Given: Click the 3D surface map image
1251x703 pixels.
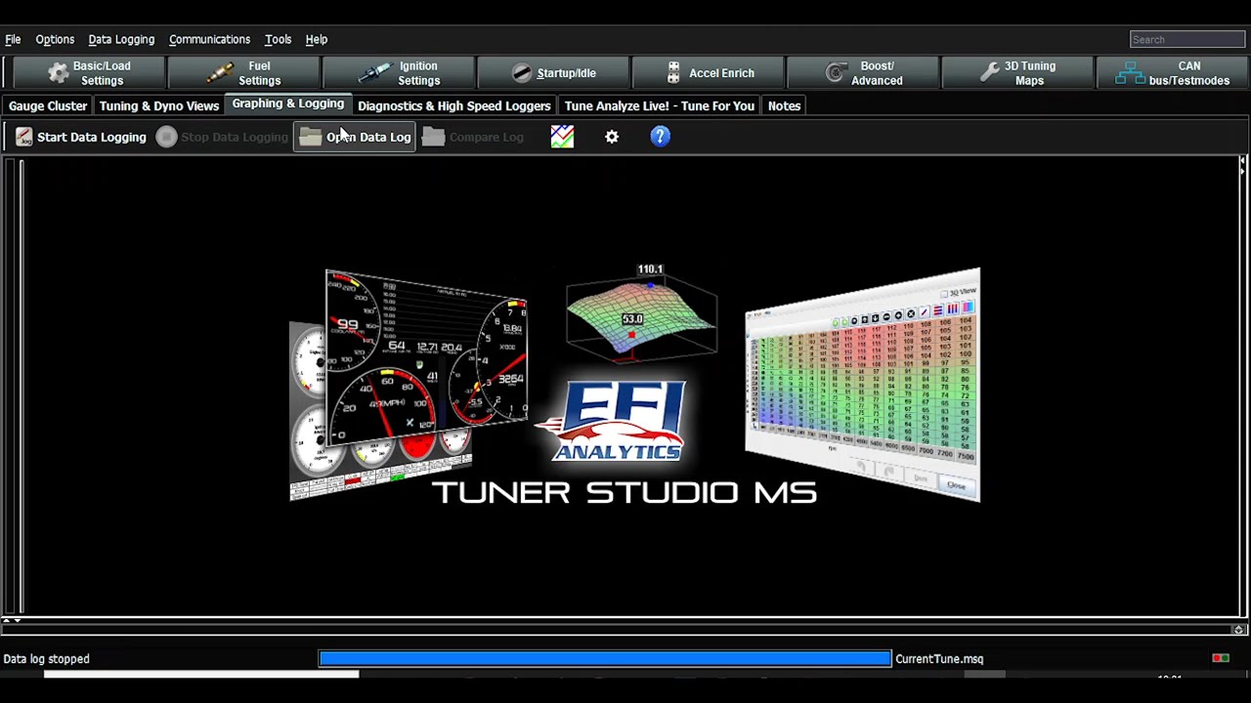Looking at the screenshot, I should point(641,314).
